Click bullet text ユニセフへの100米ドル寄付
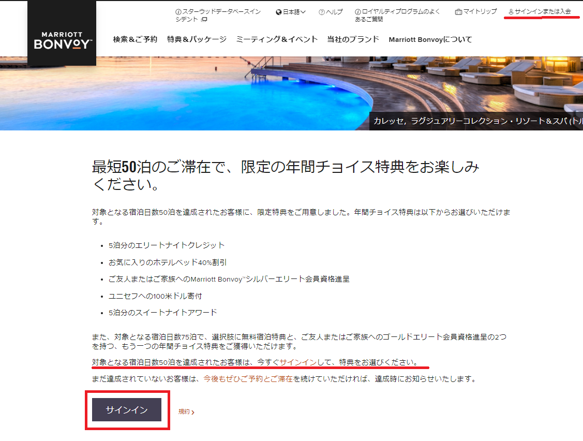Viewport: 583px width, 441px height. [155, 296]
